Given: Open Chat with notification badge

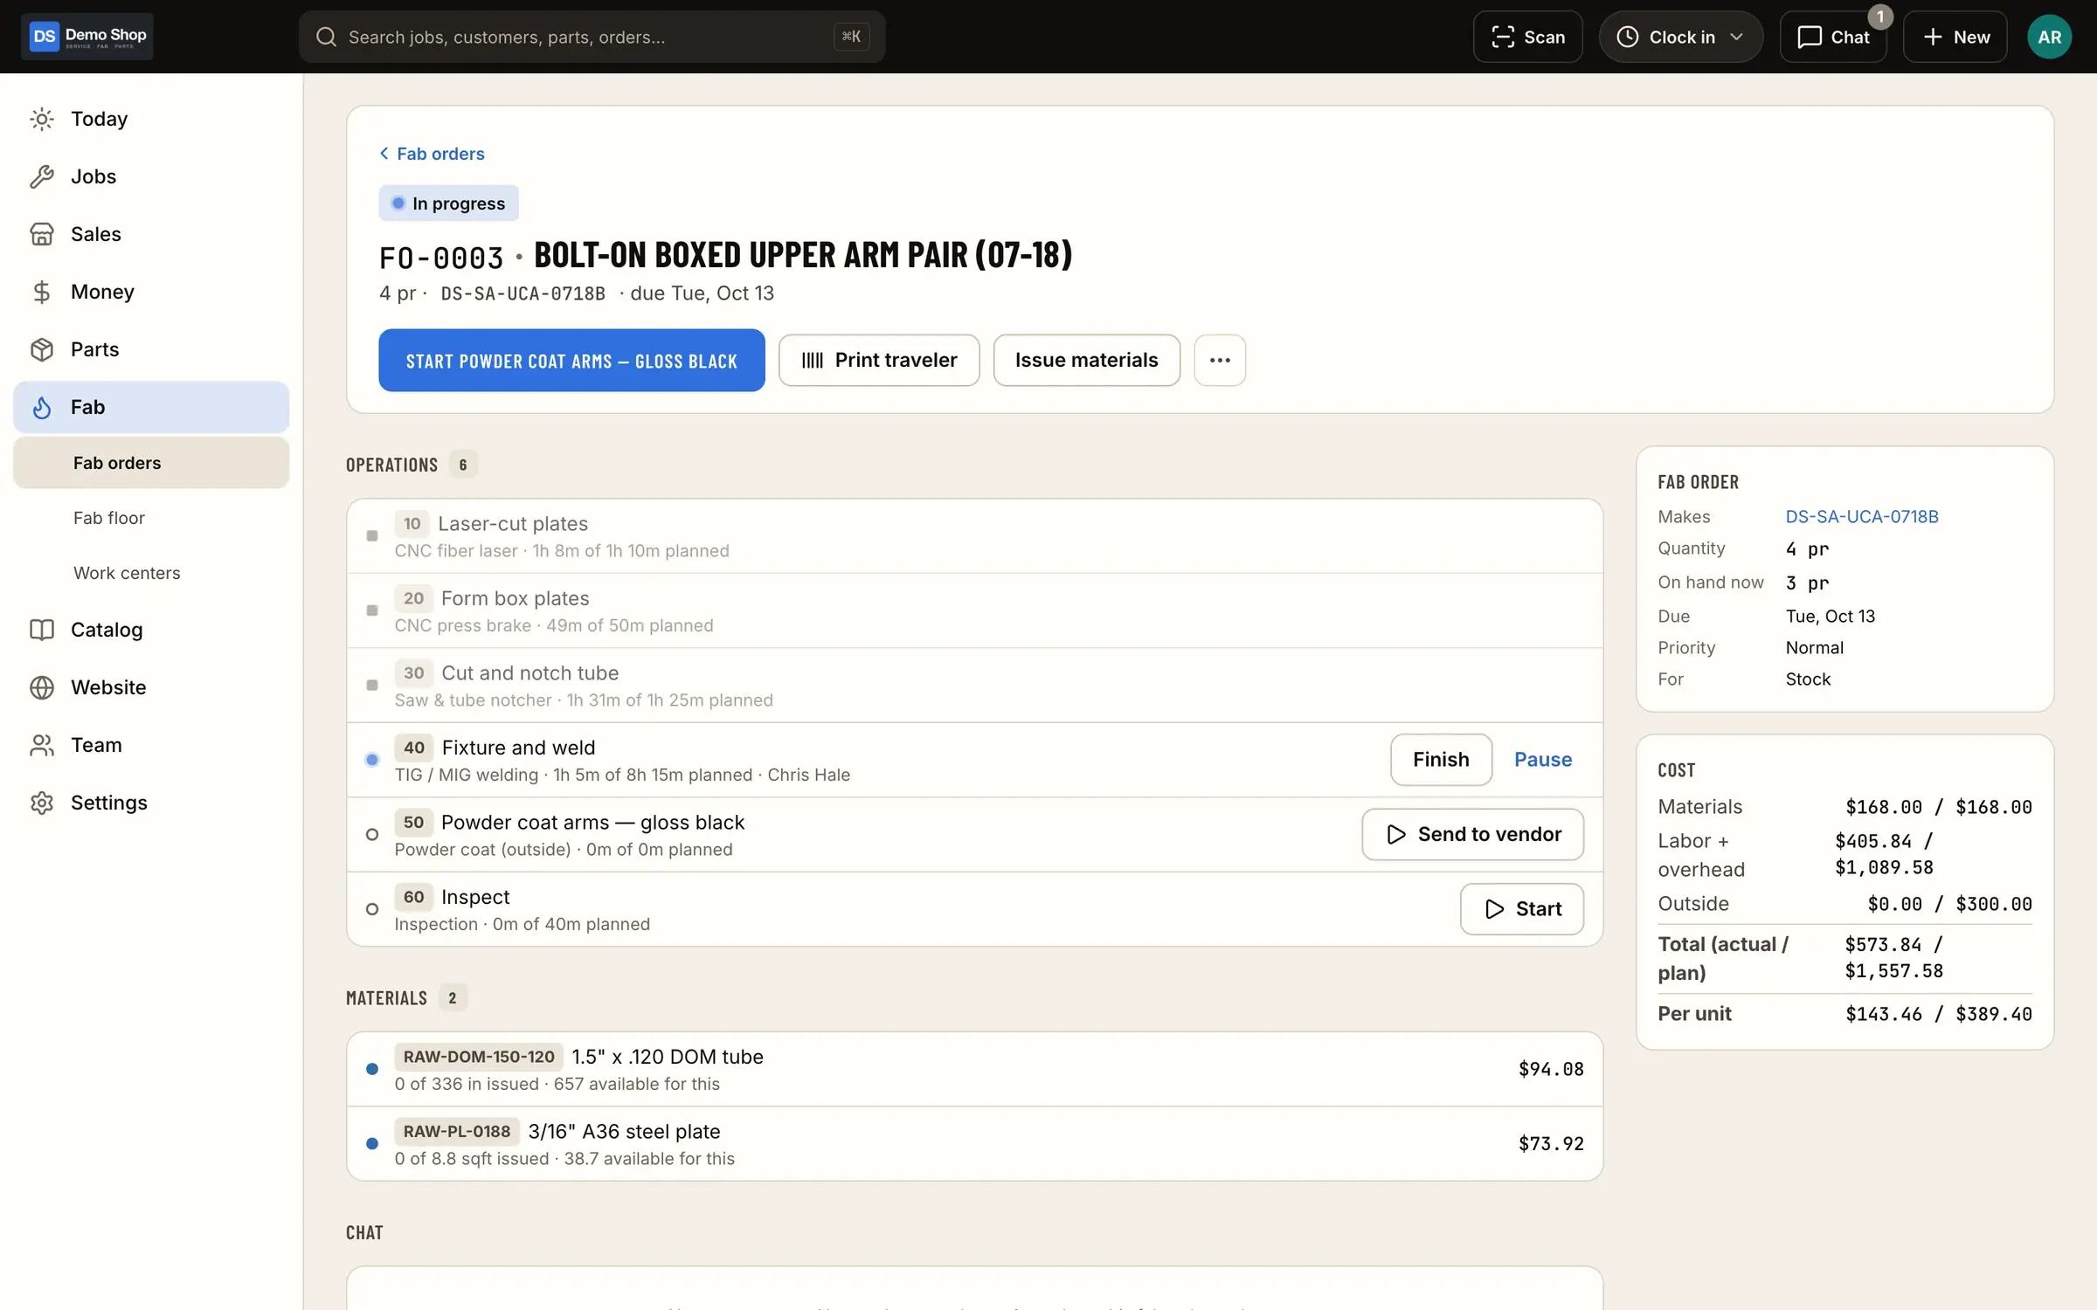Looking at the screenshot, I should (1833, 37).
